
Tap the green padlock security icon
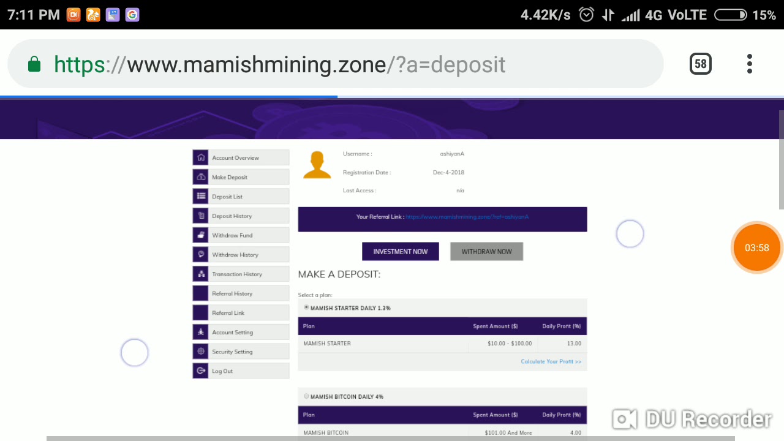click(x=34, y=64)
